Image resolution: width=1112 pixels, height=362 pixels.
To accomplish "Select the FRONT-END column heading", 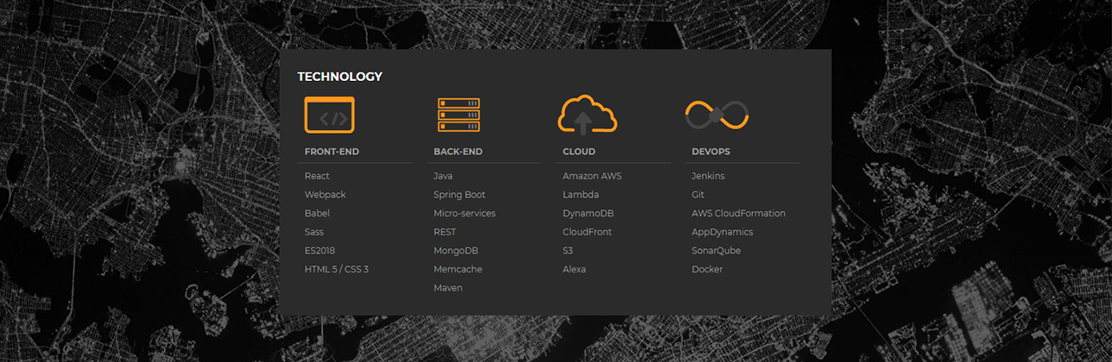I will [x=332, y=152].
